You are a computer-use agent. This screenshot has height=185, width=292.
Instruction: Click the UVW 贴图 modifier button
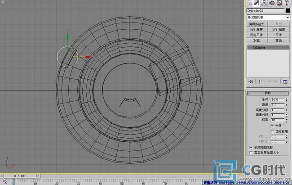(279, 30)
